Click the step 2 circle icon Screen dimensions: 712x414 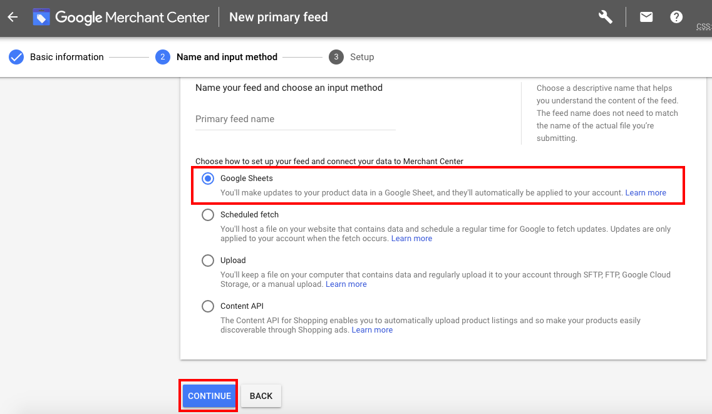[163, 57]
